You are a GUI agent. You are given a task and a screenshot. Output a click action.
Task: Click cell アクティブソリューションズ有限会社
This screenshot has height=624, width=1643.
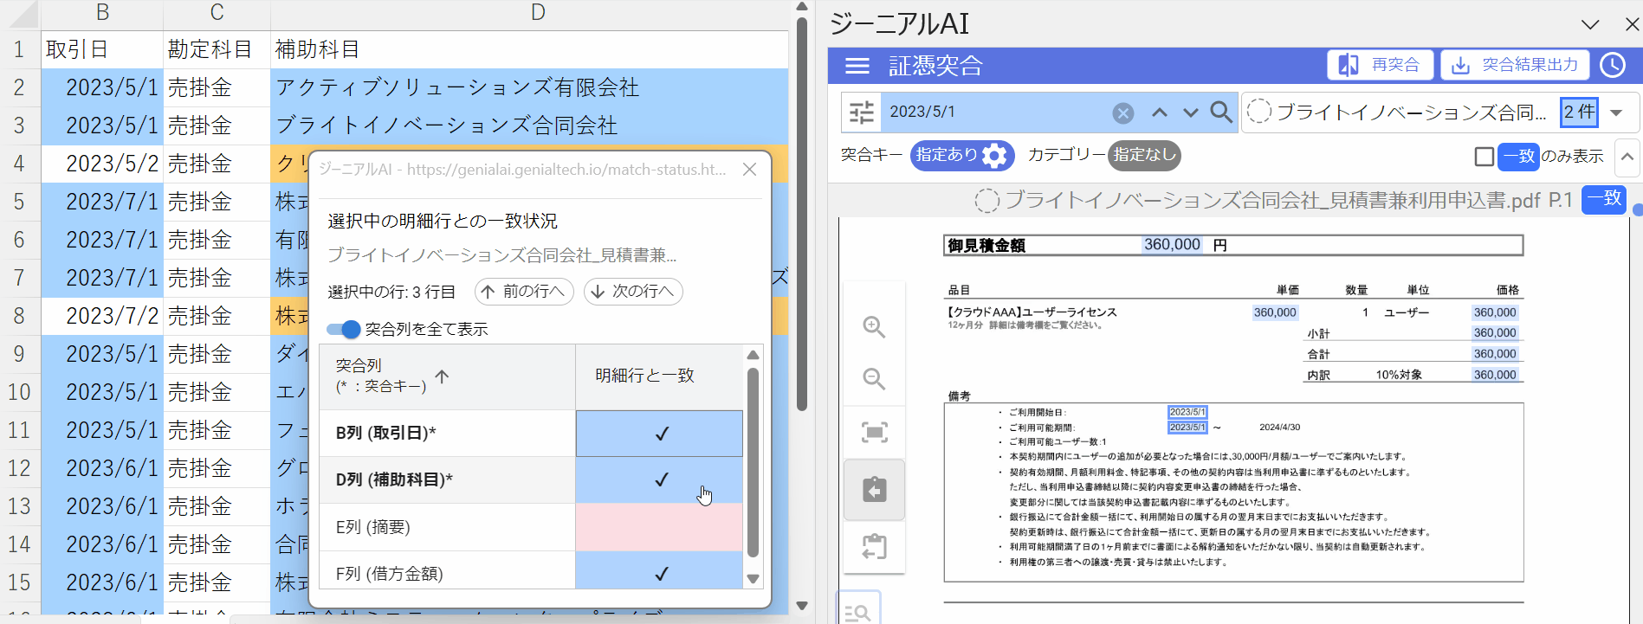pos(529,87)
